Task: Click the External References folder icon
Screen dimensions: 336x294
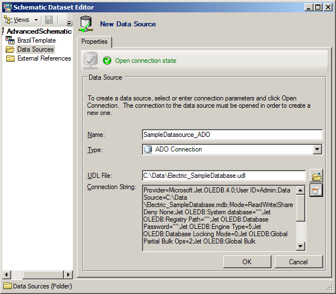Action: (x=10, y=58)
